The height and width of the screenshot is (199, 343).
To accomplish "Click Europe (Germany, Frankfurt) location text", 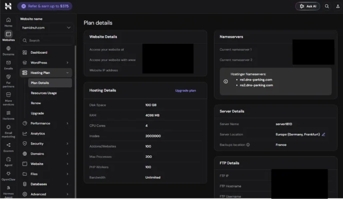I will [x=298, y=135].
